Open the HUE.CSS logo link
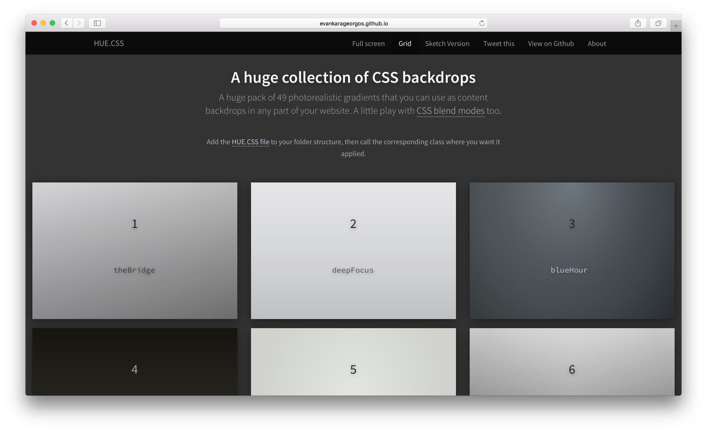Viewport: 707px width, 432px height. (x=109, y=43)
